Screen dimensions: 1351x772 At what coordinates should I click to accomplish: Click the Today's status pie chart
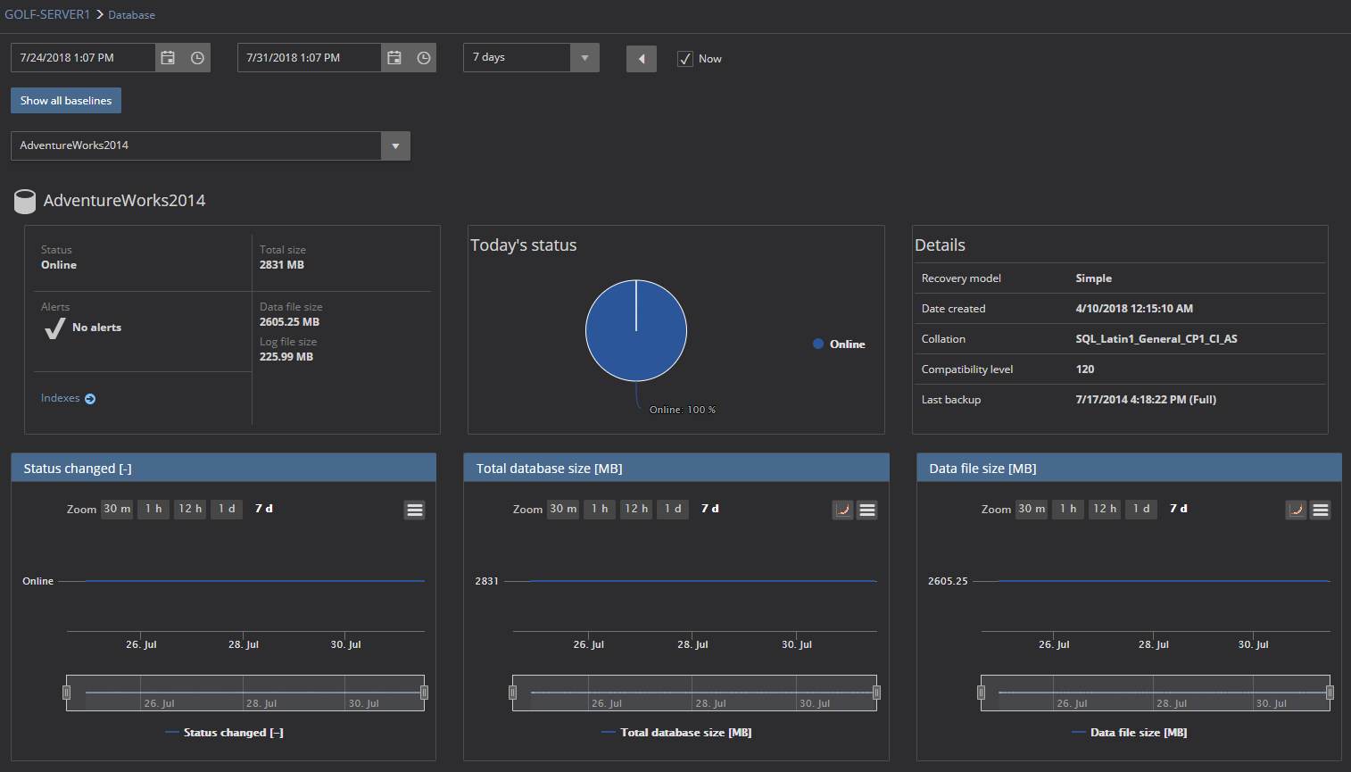[x=636, y=331]
